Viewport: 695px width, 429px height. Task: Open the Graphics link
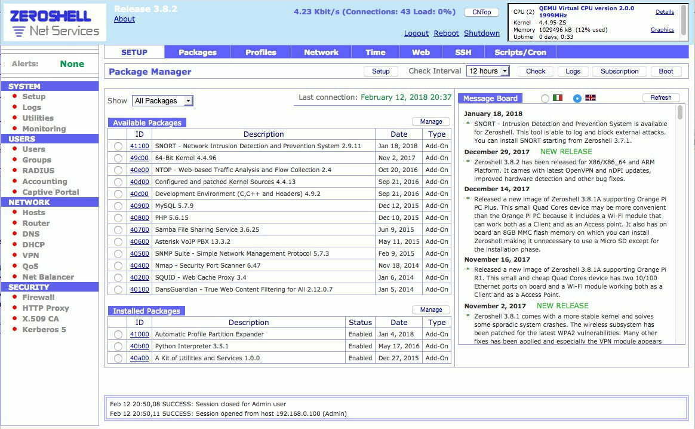[662, 30]
